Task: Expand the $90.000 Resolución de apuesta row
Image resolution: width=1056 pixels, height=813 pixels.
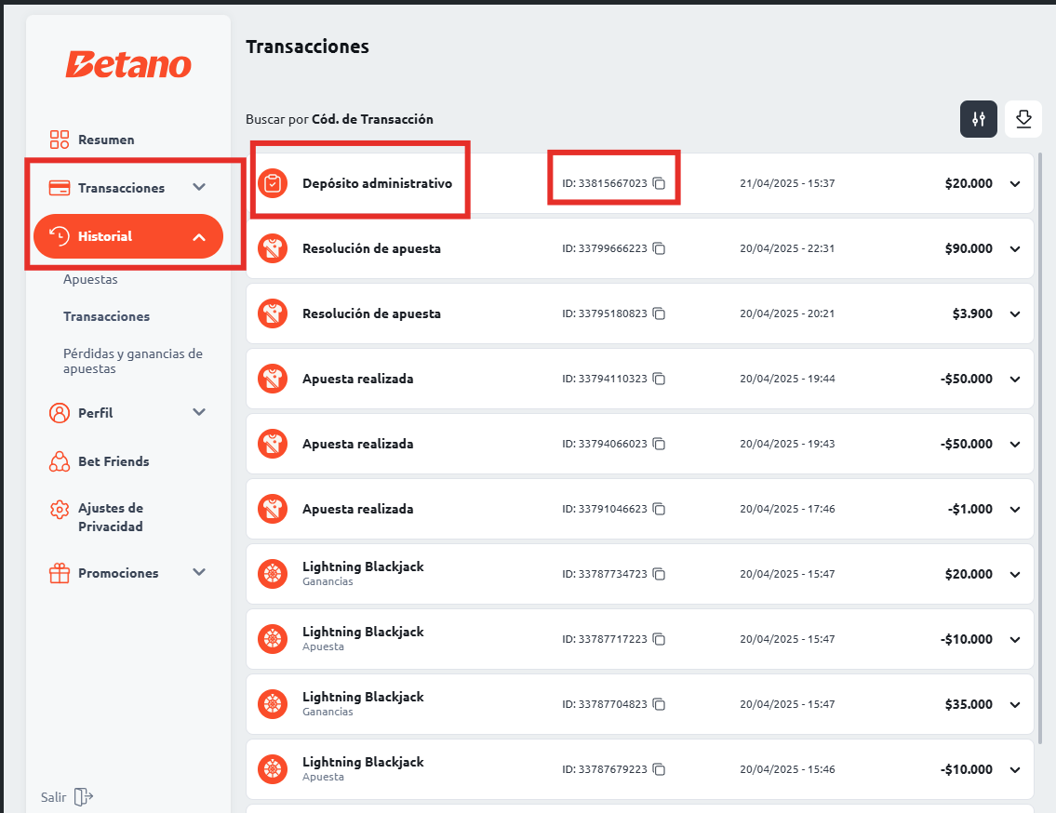Action: [x=1015, y=248]
